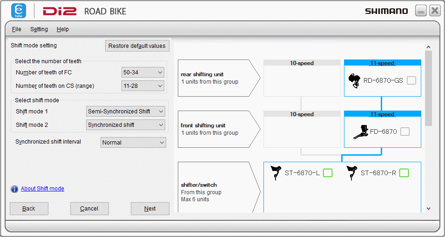Click the FD-6870 front derailleur icon
Viewport: 445px width, 237px height.
point(361,132)
